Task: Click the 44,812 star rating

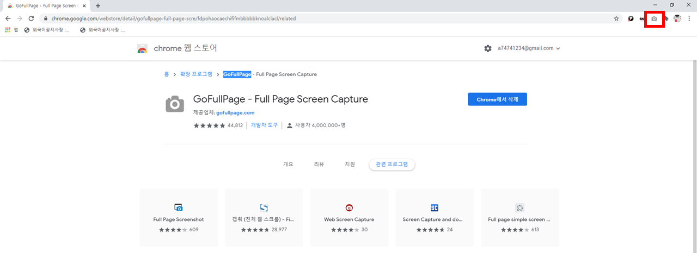Action: click(x=218, y=125)
